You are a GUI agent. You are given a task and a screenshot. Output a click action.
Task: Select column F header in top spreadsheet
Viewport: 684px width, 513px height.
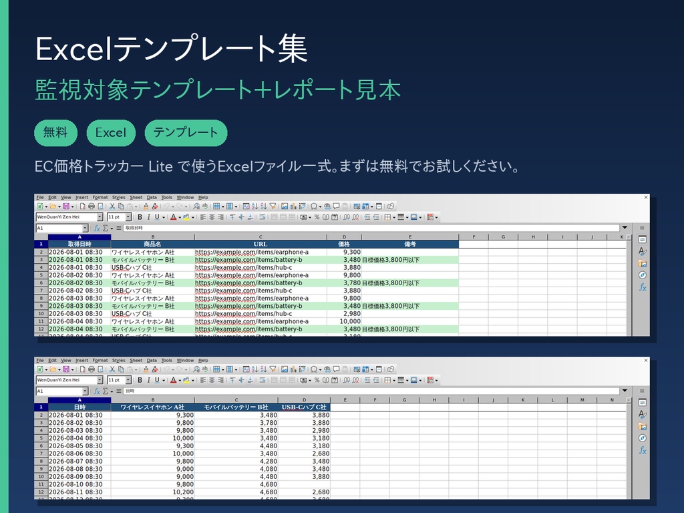click(x=474, y=237)
